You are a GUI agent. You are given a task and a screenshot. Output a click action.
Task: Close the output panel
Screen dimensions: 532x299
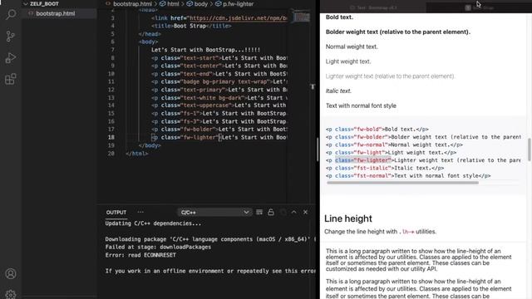pyautogui.click(x=305, y=213)
